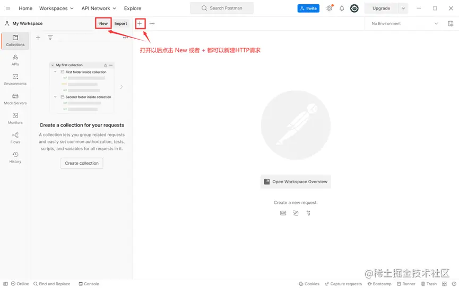Click the create new collection plus icon

(38, 38)
